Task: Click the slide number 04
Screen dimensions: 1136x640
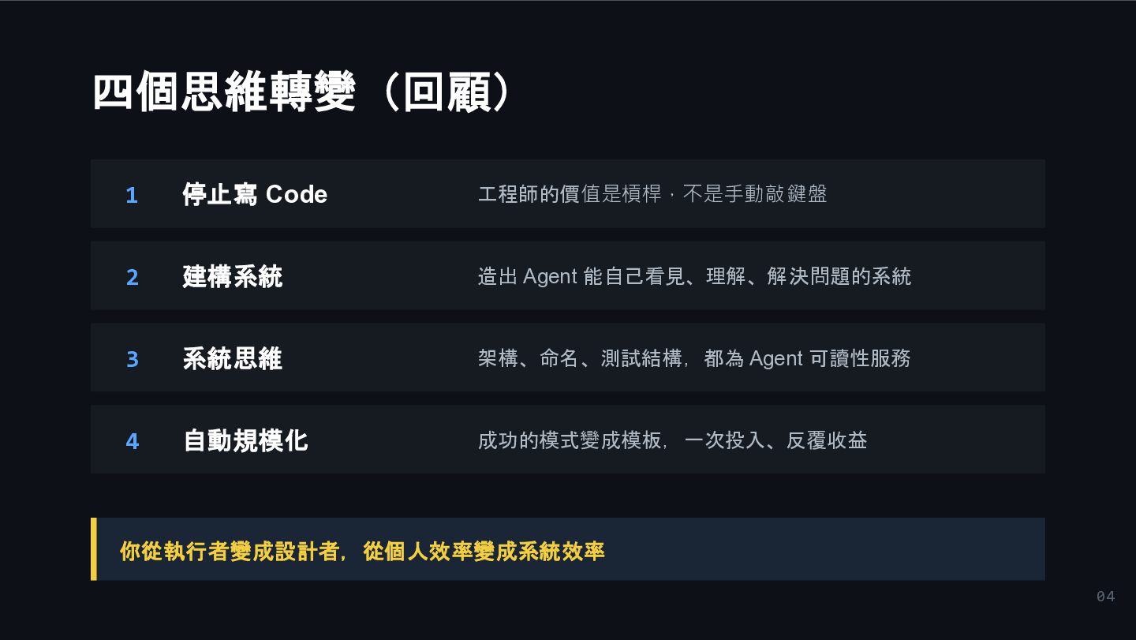Action: 1105,597
